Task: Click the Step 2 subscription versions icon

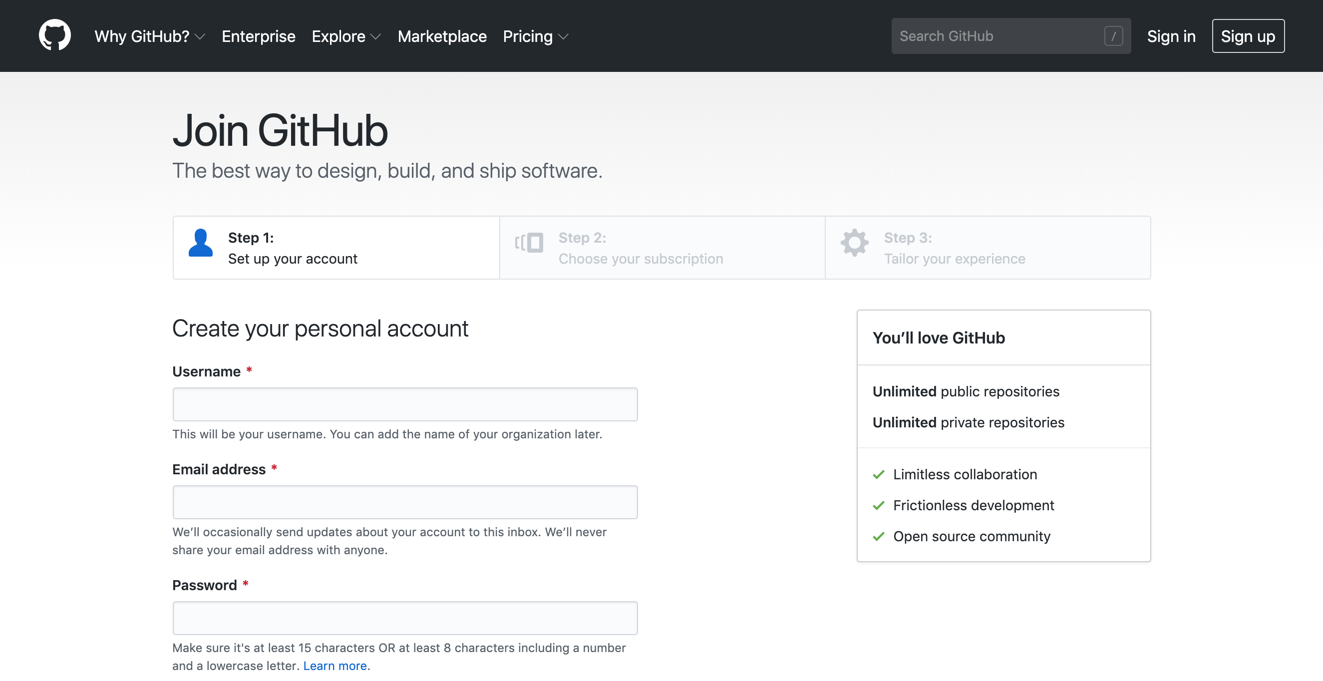Action: [529, 243]
